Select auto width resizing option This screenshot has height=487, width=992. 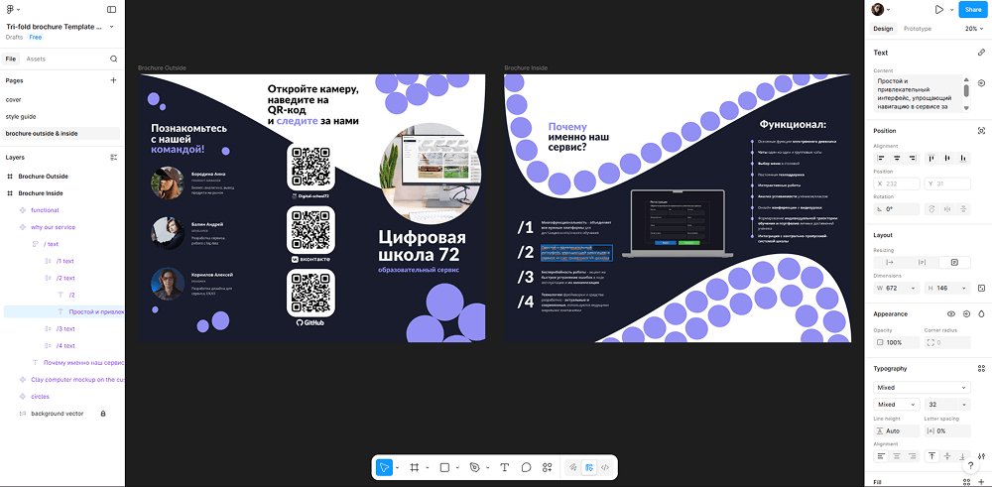coord(889,262)
